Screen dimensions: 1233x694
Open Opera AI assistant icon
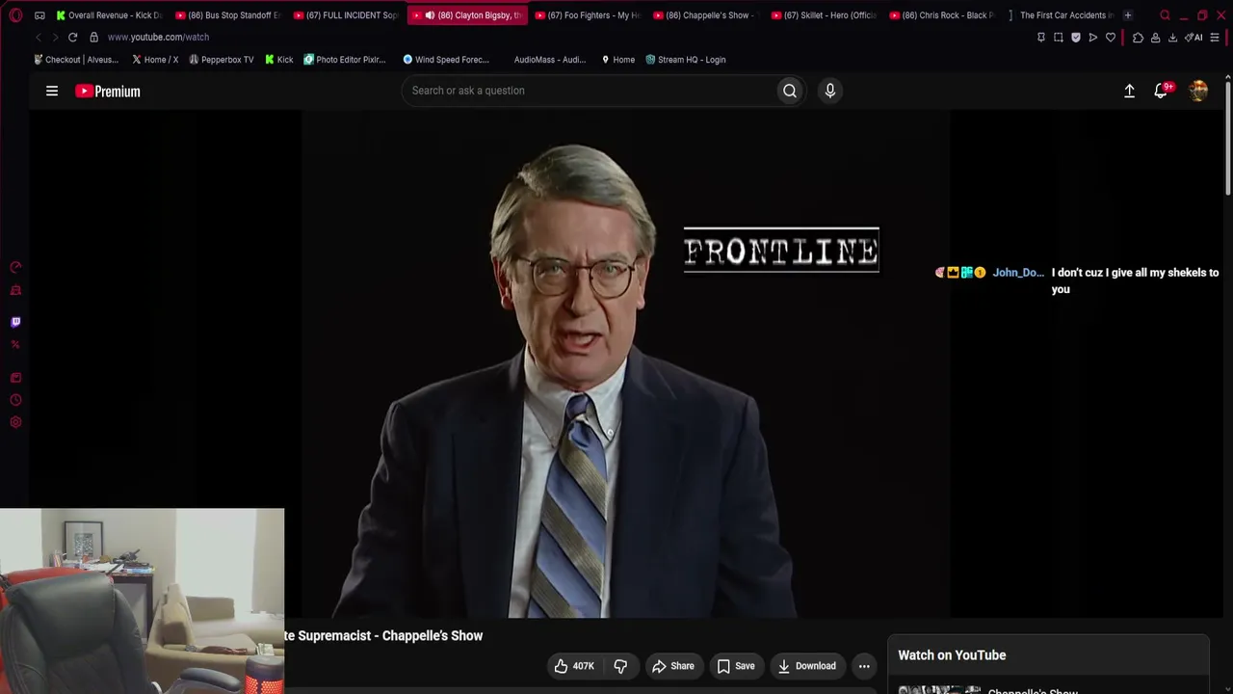click(1194, 38)
